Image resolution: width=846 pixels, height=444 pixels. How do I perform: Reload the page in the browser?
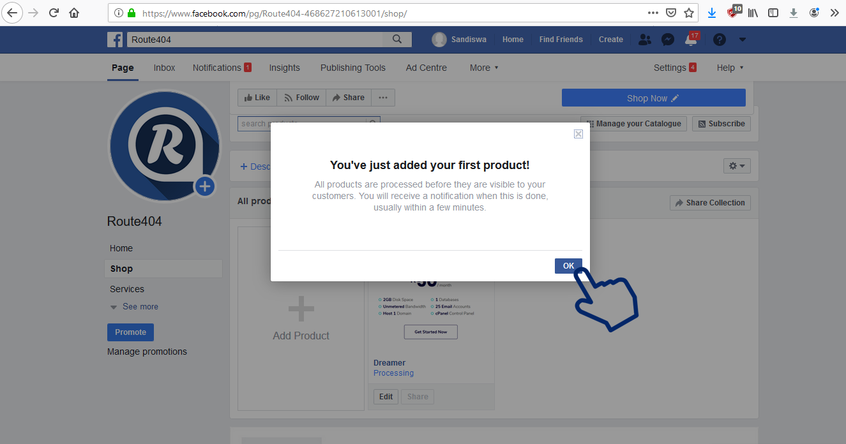54,13
